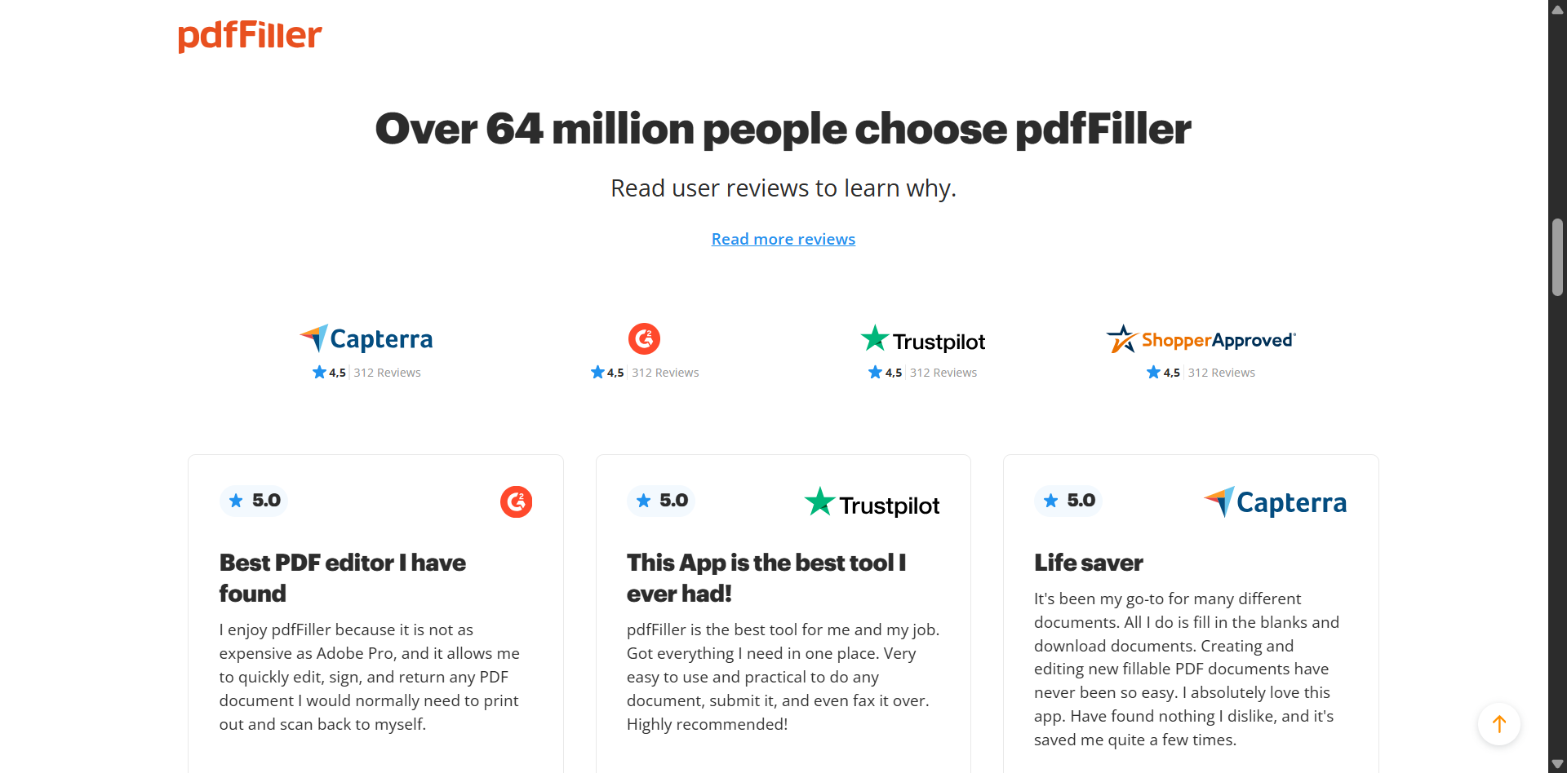Image resolution: width=1567 pixels, height=773 pixels.
Task: Click the pdfFiller logo in header
Action: click(x=250, y=36)
